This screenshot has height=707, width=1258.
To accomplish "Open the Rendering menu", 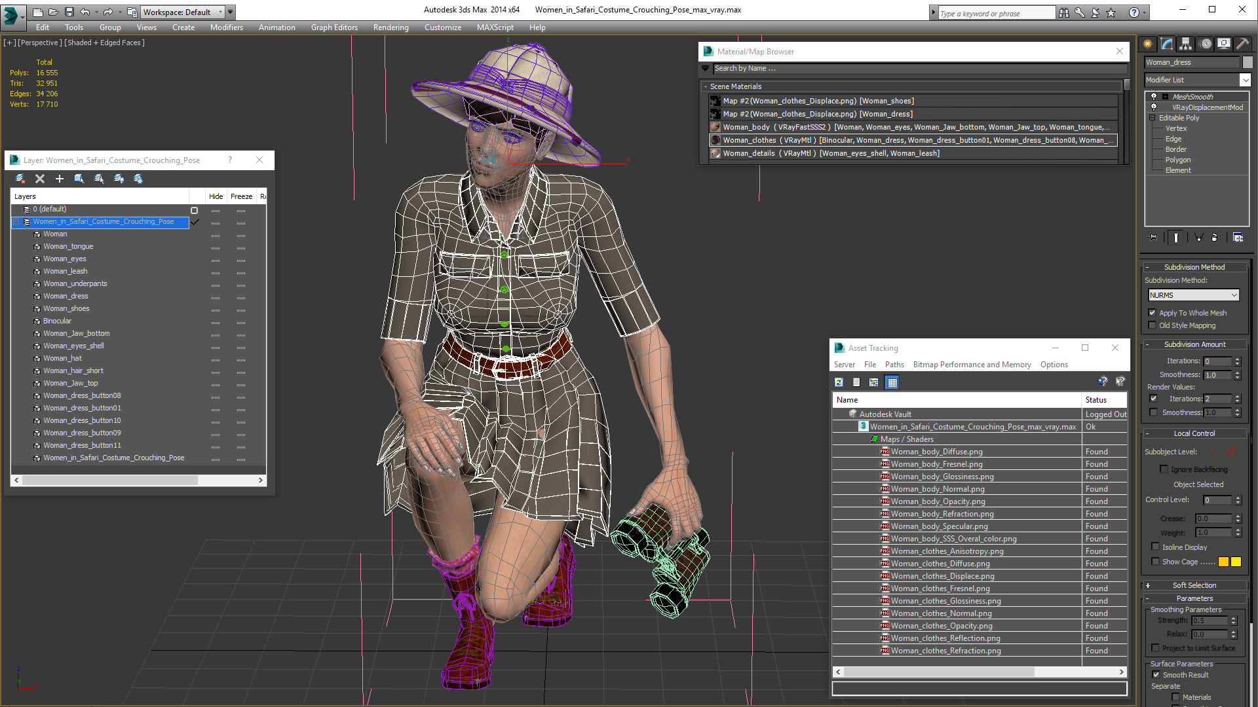I will point(391,27).
